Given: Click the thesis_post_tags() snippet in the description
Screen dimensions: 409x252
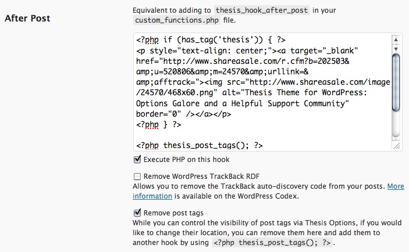Looking at the screenshot, I should [272, 242].
